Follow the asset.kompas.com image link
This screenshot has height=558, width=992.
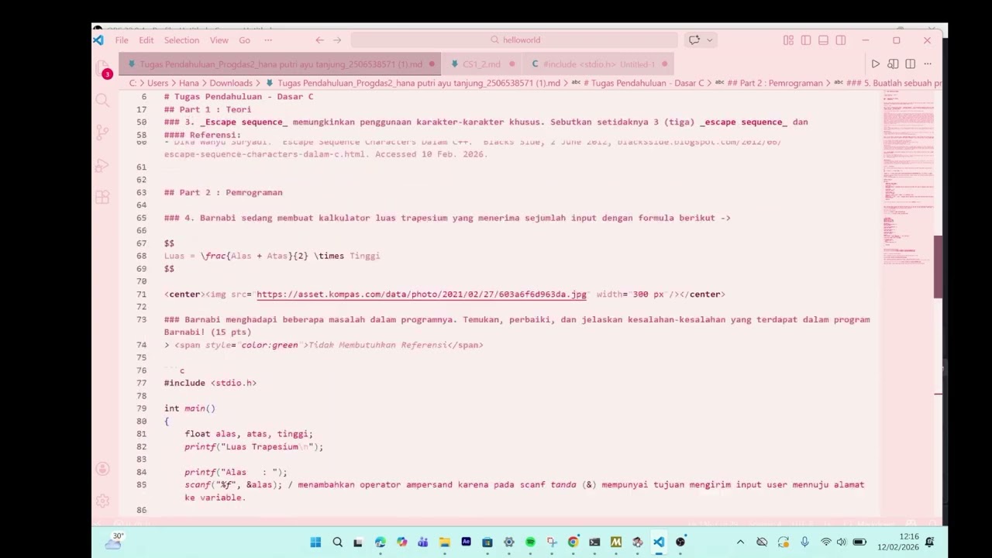(422, 294)
